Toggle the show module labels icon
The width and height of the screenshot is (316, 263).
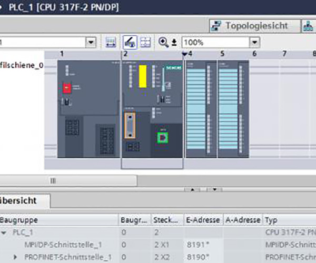(130, 42)
